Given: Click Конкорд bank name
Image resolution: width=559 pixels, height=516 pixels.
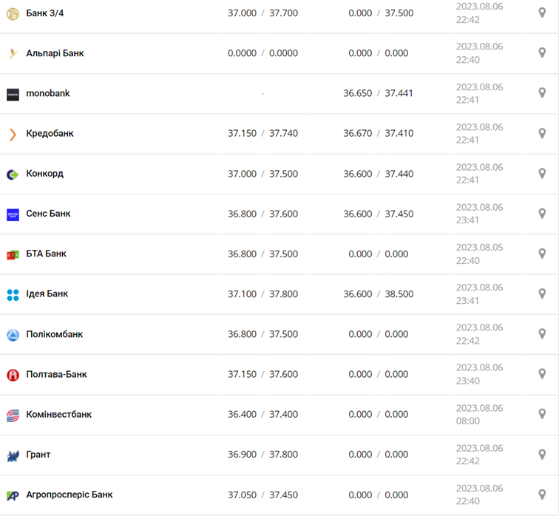Looking at the screenshot, I should tap(44, 174).
